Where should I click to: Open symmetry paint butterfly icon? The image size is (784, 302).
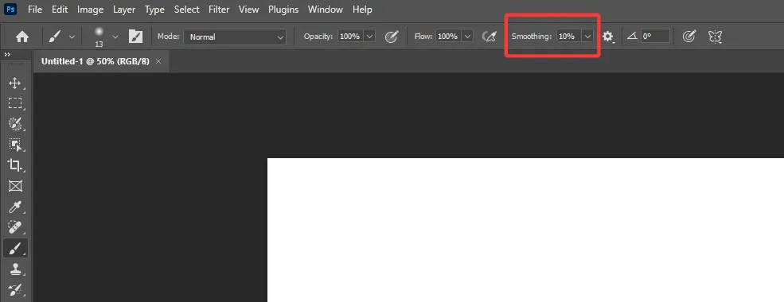[715, 37]
